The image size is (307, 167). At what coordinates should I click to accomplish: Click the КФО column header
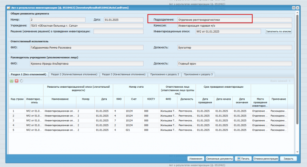pos(119,102)
